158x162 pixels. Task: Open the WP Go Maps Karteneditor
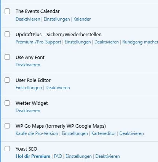104,133
